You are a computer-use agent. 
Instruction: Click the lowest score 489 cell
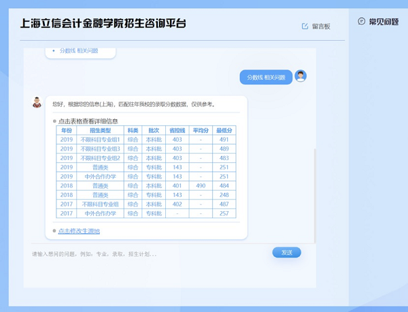point(224,149)
